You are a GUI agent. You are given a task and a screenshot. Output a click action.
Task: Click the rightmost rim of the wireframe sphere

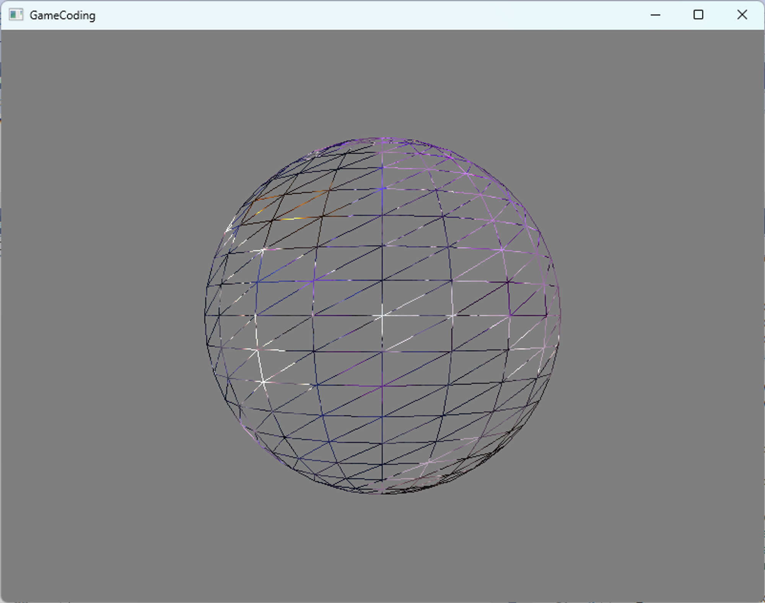560,316
